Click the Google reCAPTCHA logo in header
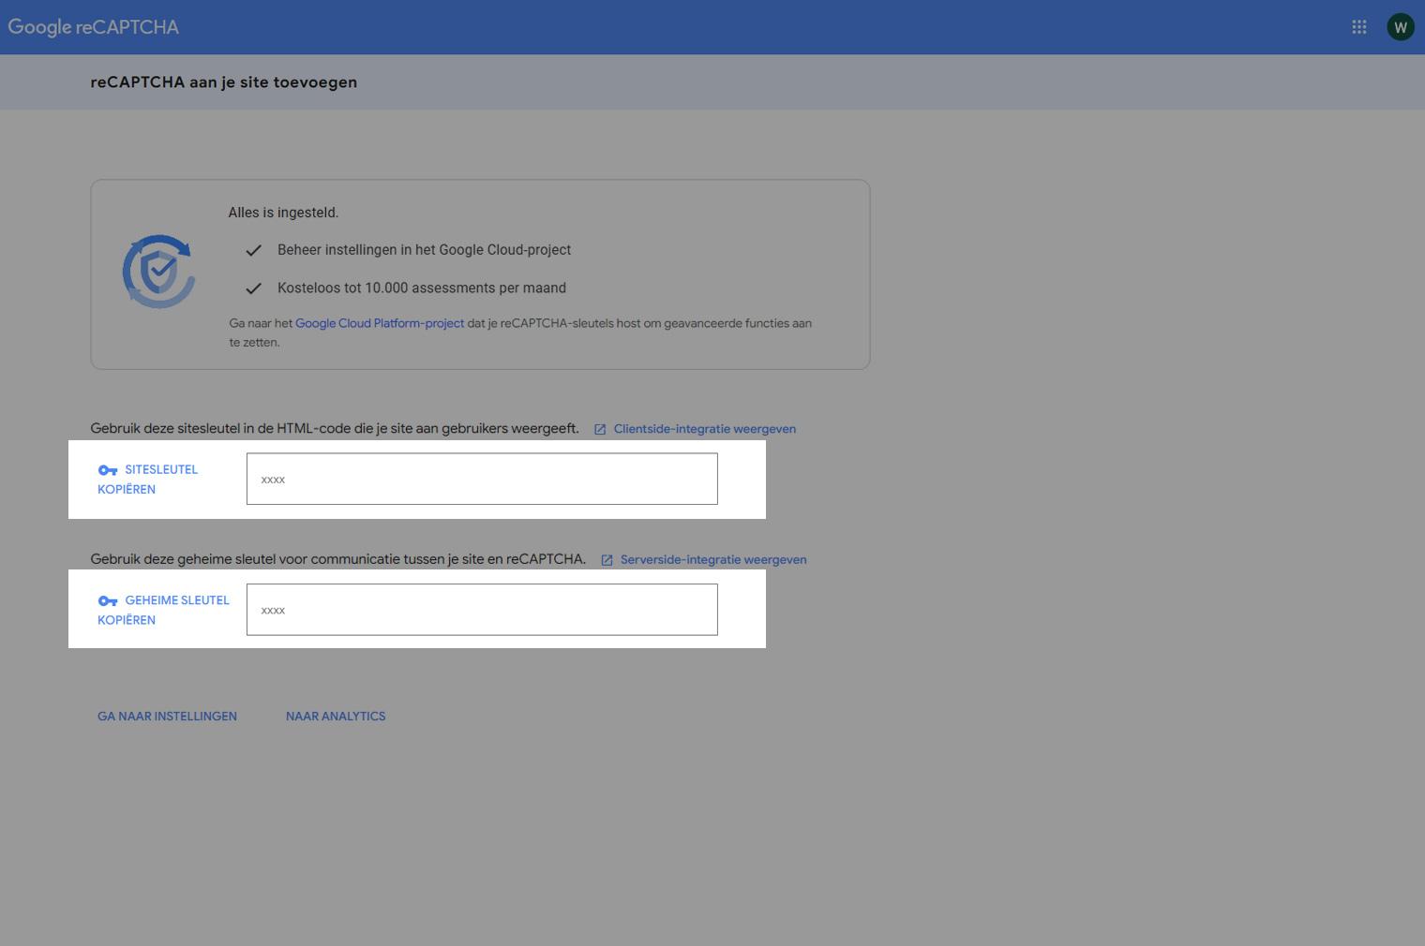 pos(94,27)
